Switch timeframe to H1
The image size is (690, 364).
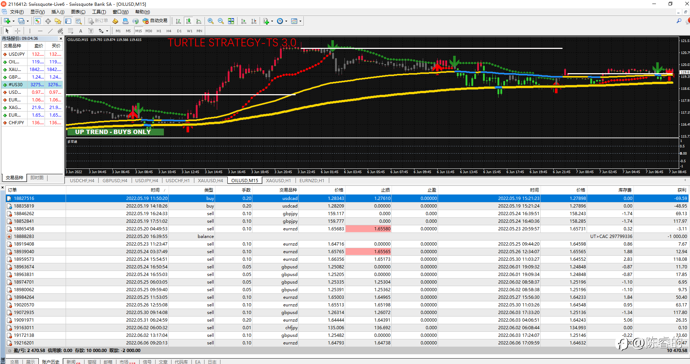point(159,31)
